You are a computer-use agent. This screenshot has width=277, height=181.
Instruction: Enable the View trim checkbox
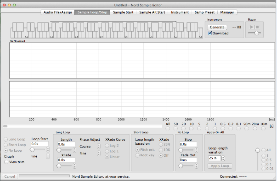coord(6,162)
